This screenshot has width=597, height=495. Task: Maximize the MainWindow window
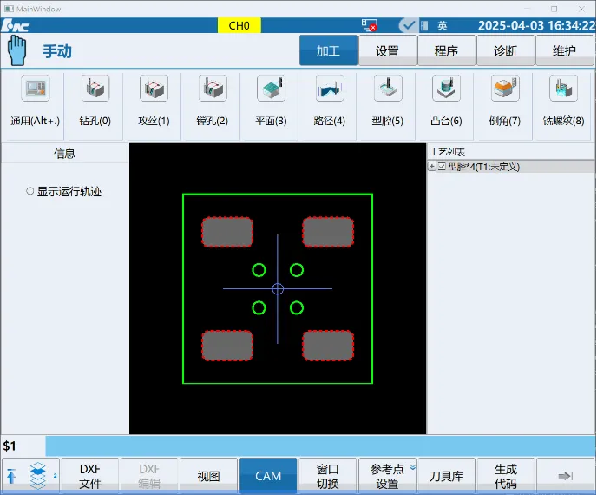click(x=554, y=9)
